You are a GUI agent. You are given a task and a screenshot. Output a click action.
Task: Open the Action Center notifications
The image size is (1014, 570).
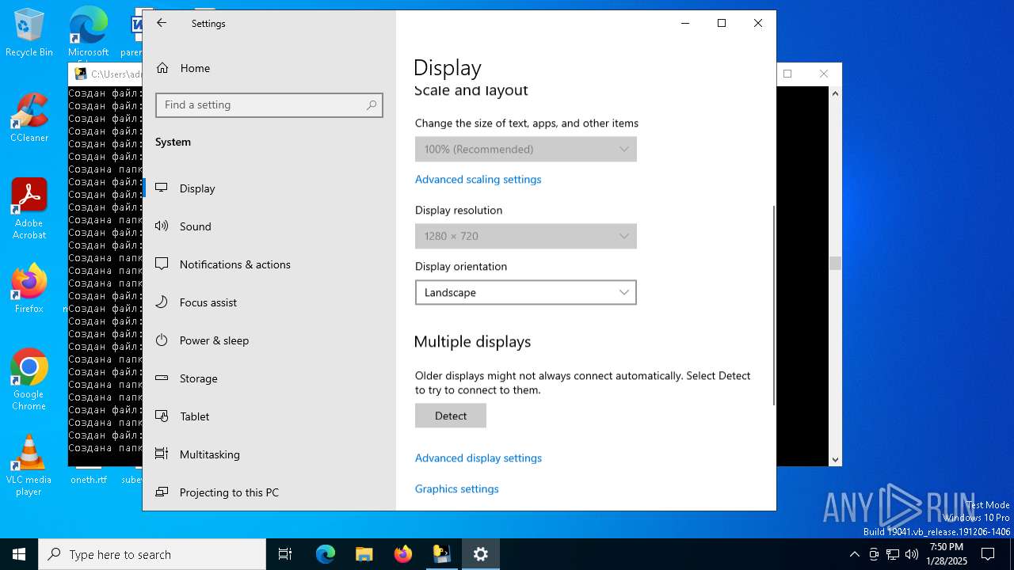click(988, 554)
